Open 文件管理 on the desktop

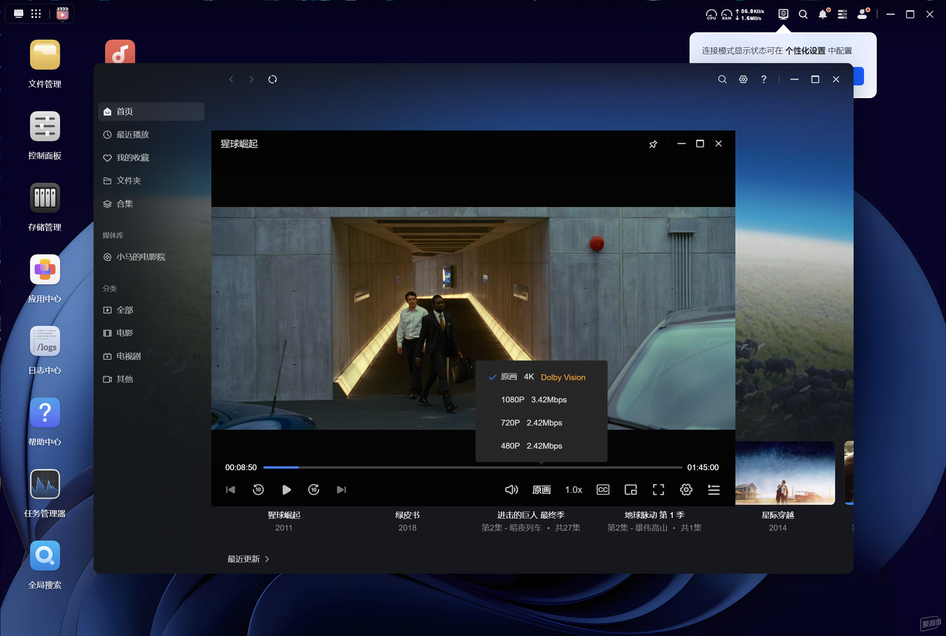[x=45, y=64]
